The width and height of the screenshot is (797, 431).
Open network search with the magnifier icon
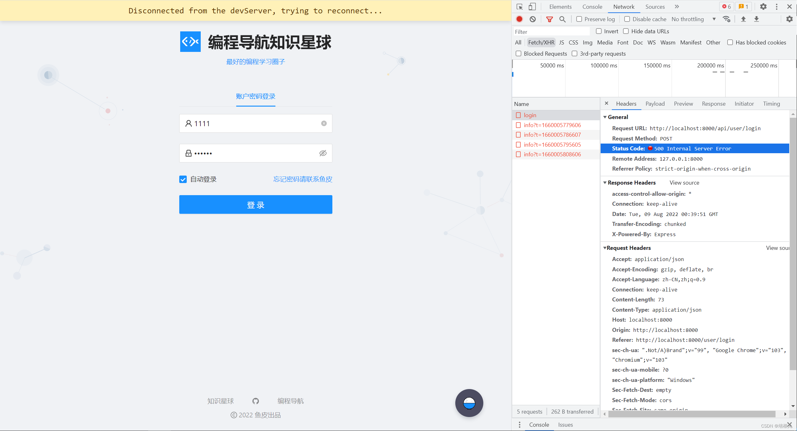562,19
